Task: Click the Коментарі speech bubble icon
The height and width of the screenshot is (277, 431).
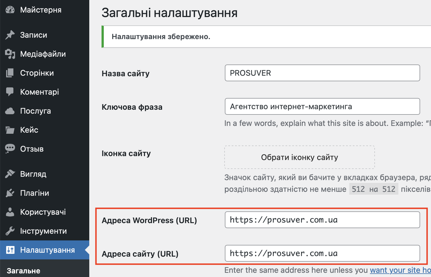Action: (10, 92)
